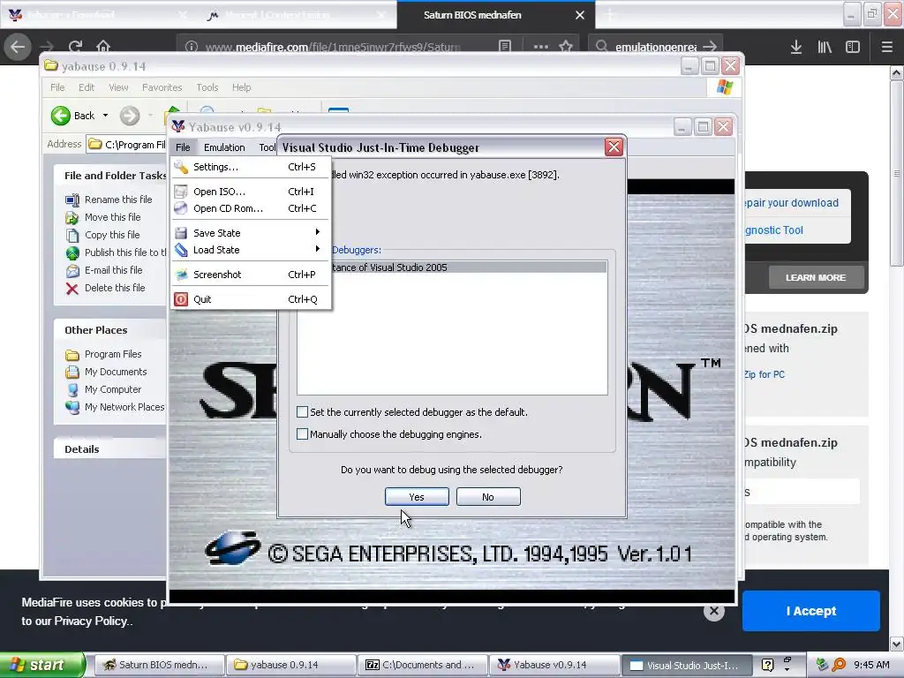Open Back history dropdown in Explorer

(106, 116)
